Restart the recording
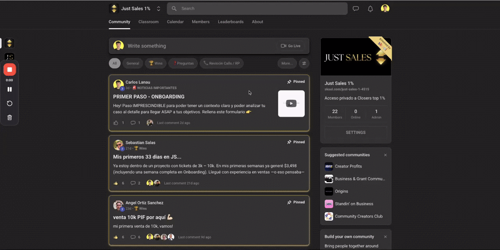 (10, 104)
